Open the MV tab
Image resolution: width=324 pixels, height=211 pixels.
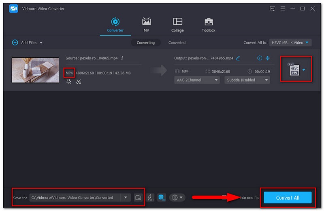click(146, 24)
